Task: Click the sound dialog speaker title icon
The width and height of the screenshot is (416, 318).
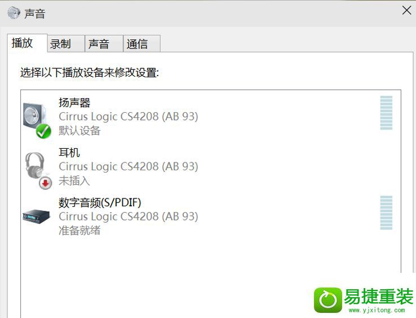Action: (x=14, y=13)
